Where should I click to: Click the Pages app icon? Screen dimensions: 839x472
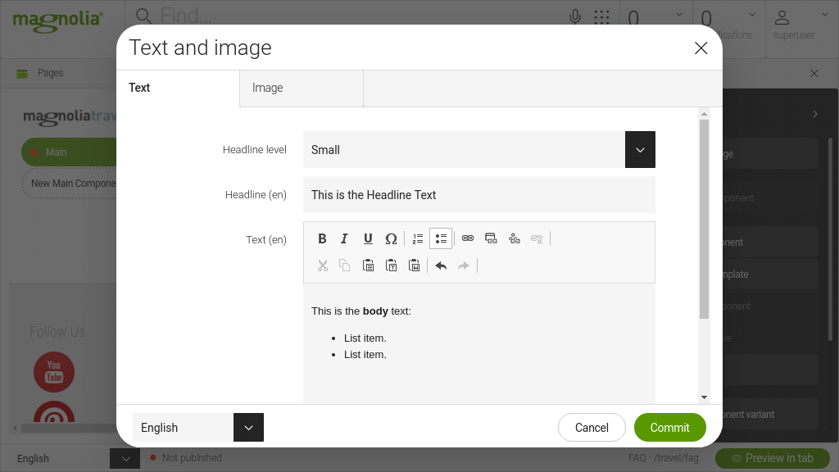(22, 73)
